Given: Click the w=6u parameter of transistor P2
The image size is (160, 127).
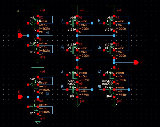Looking at the screenshot, I should [43, 25].
